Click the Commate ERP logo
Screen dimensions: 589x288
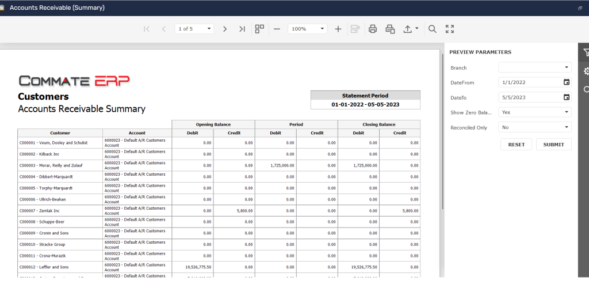tap(74, 81)
